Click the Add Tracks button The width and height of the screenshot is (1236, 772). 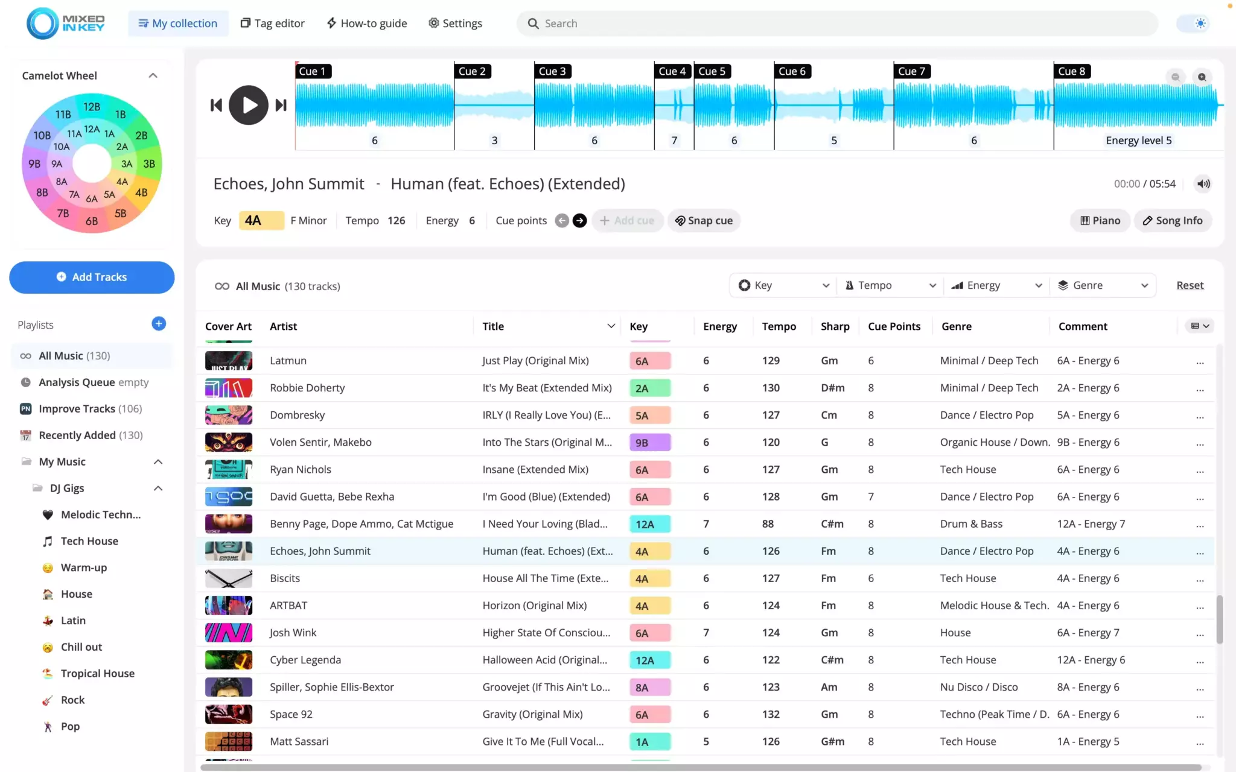(x=92, y=277)
